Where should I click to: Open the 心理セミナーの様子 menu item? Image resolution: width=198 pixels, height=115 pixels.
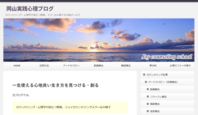point(180,66)
